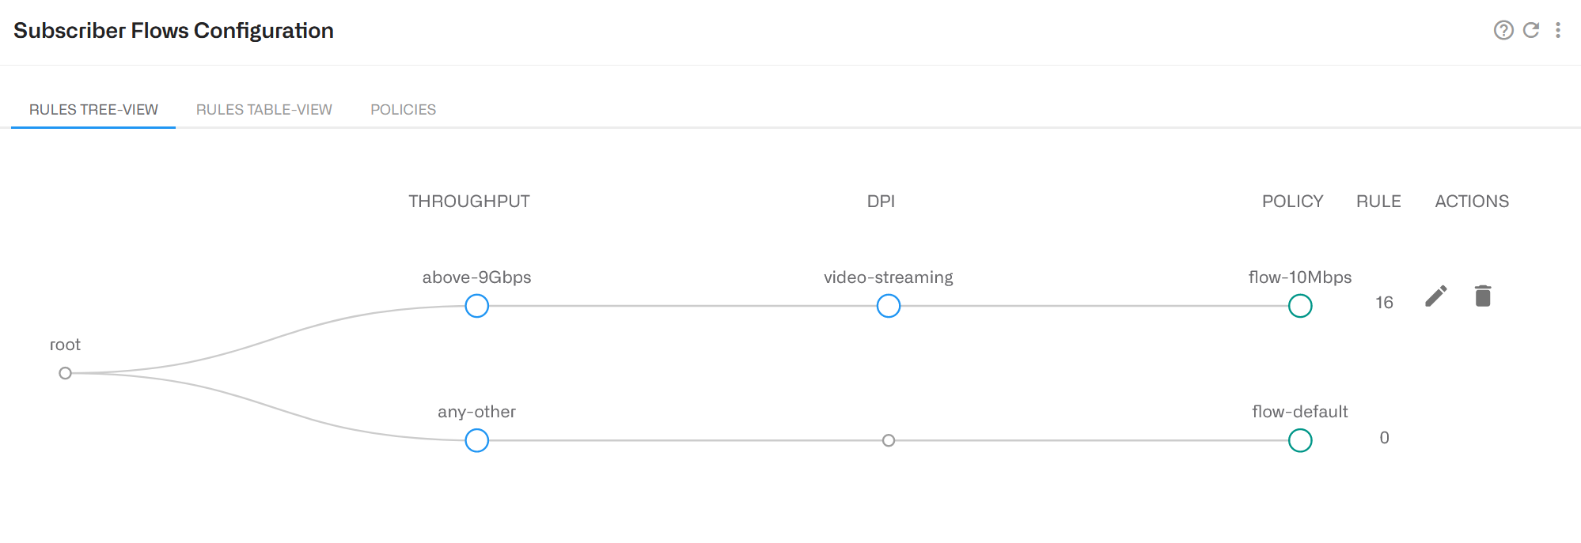Open the POLICIES tab
Screen dimensions: 1581x543
coord(403,109)
